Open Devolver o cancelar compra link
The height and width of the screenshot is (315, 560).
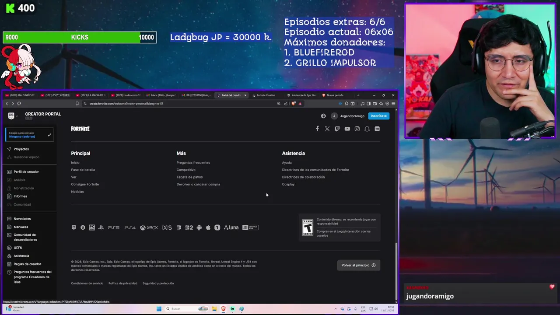coord(198,184)
